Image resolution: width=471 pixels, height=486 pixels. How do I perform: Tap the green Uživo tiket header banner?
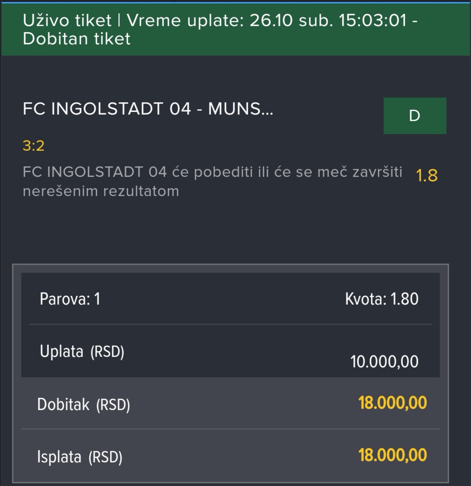[x=235, y=30]
